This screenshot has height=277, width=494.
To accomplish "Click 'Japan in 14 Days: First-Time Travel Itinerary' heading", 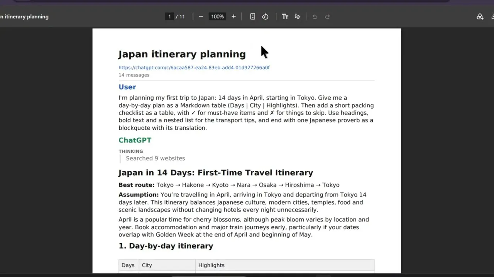I will point(216,173).
